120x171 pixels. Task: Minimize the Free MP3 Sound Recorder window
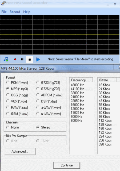click(108, 5)
